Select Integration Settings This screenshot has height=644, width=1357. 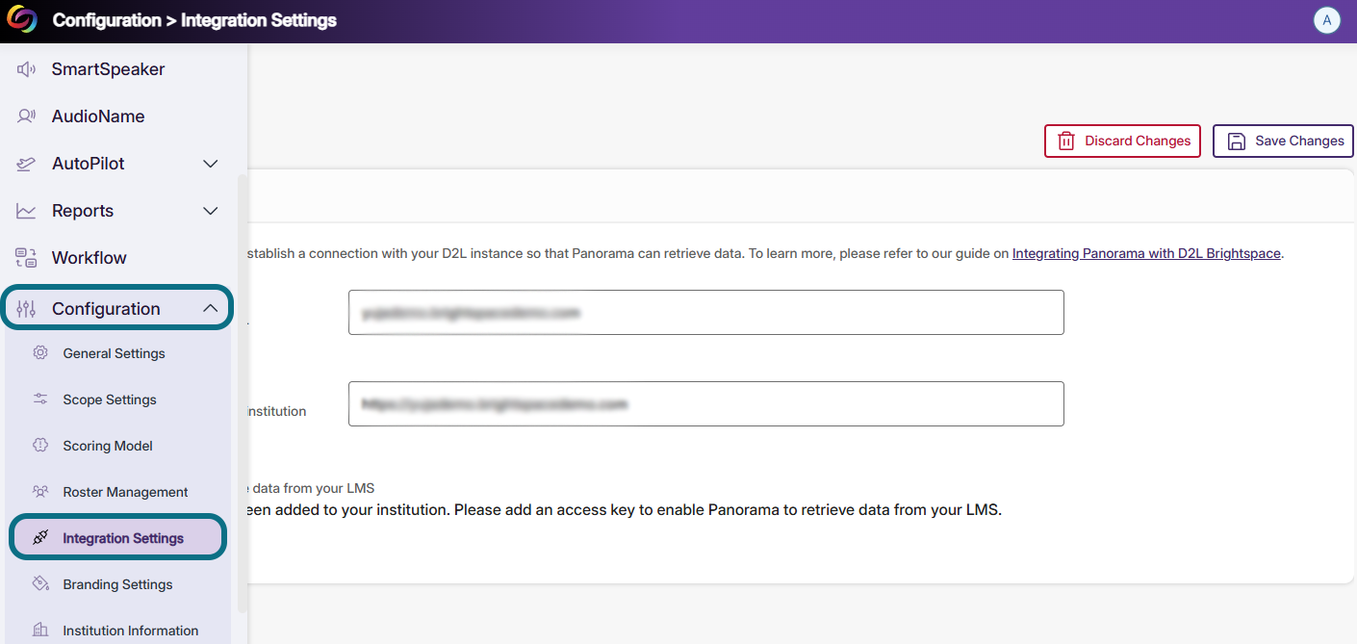coord(118,538)
